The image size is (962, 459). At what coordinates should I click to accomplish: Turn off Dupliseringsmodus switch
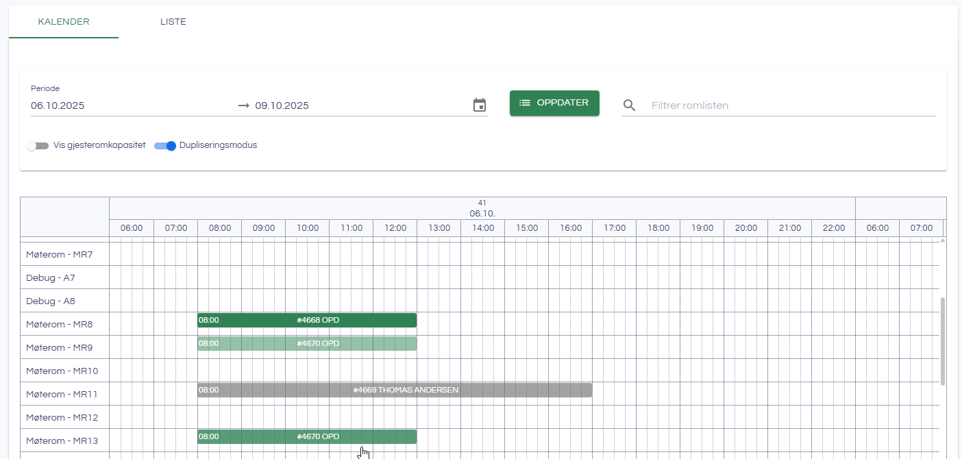(x=165, y=146)
